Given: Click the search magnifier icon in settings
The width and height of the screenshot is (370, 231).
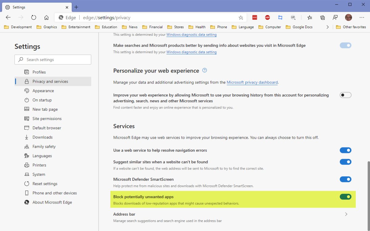Looking at the screenshot, I should click(21, 60).
